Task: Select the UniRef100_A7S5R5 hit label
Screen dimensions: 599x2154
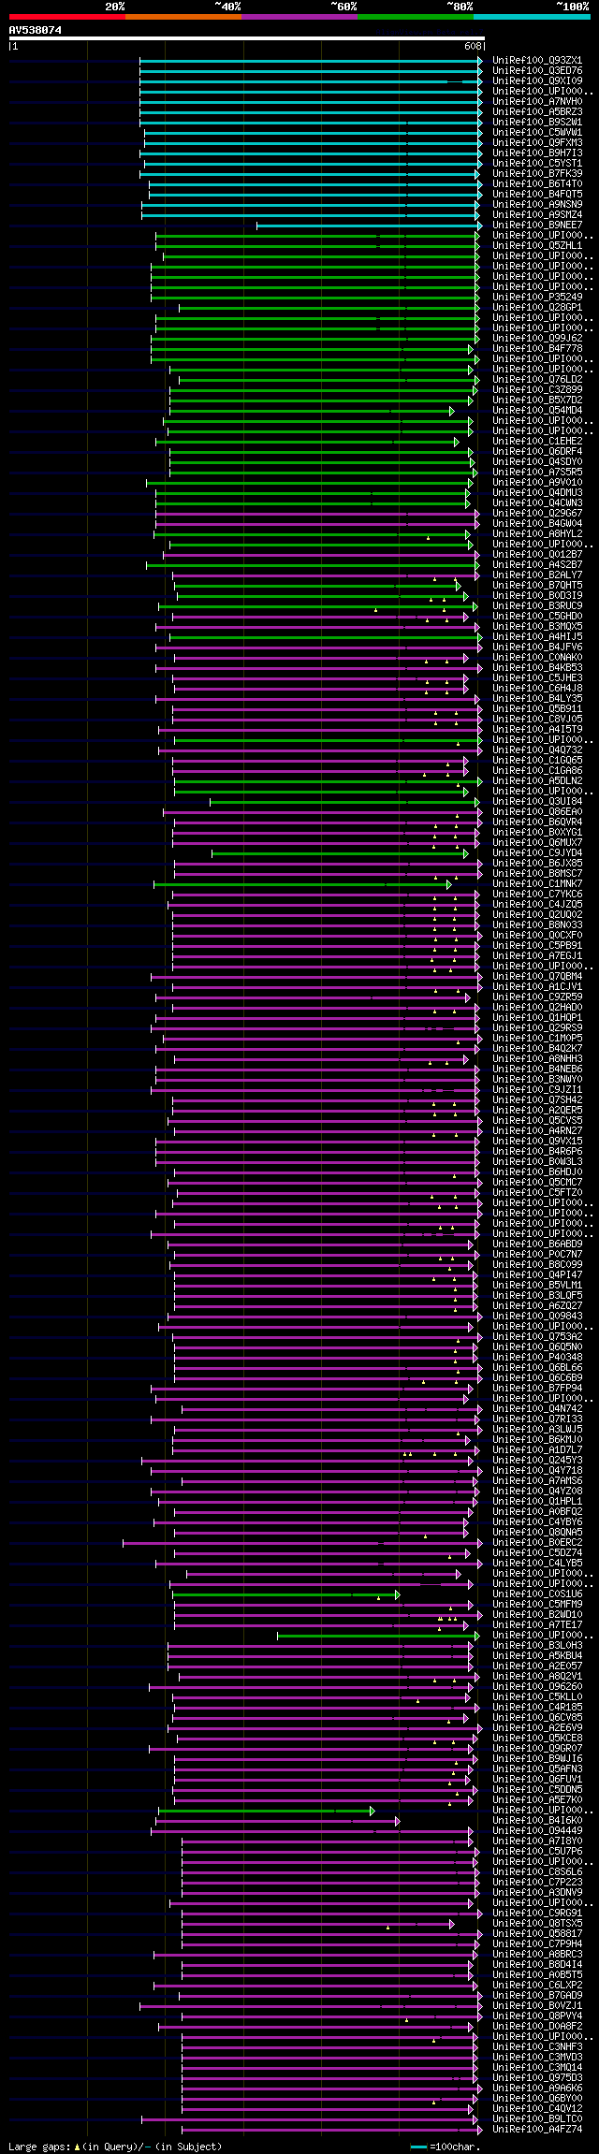Action: (537, 473)
